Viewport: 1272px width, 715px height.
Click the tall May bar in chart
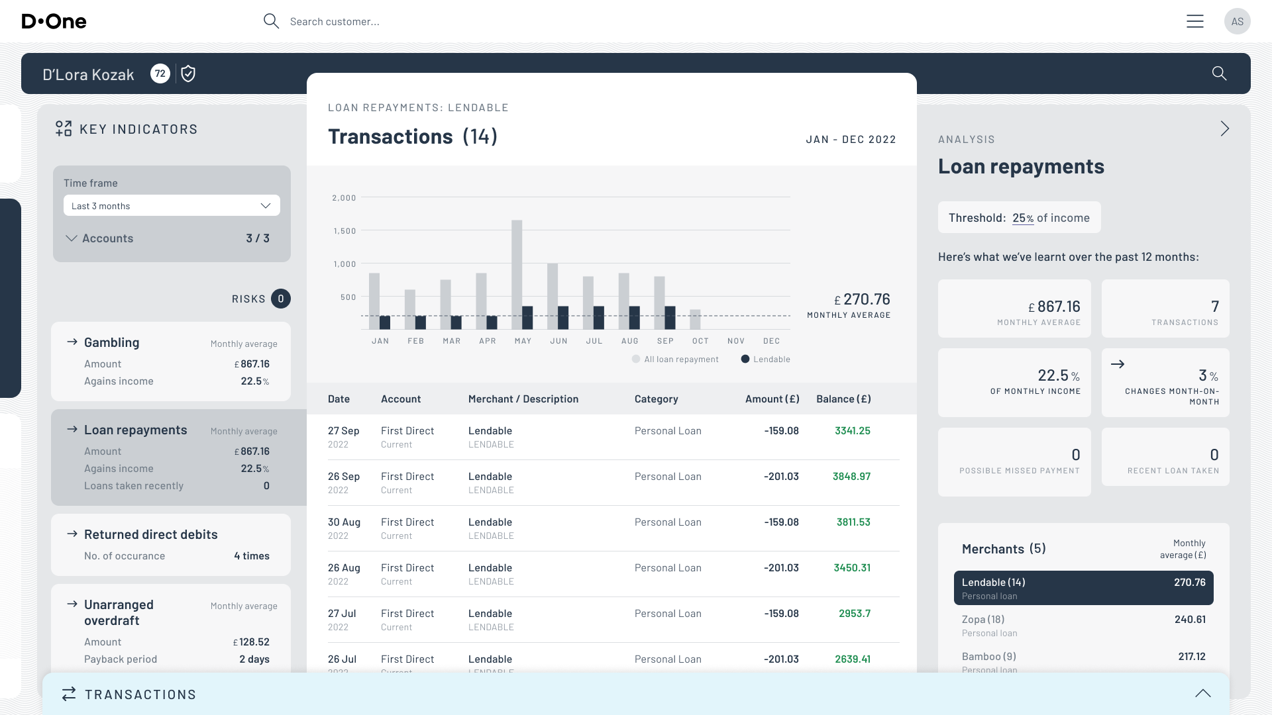517,275
